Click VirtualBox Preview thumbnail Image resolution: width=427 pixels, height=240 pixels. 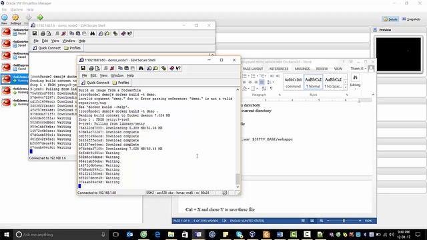(x=398, y=55)
